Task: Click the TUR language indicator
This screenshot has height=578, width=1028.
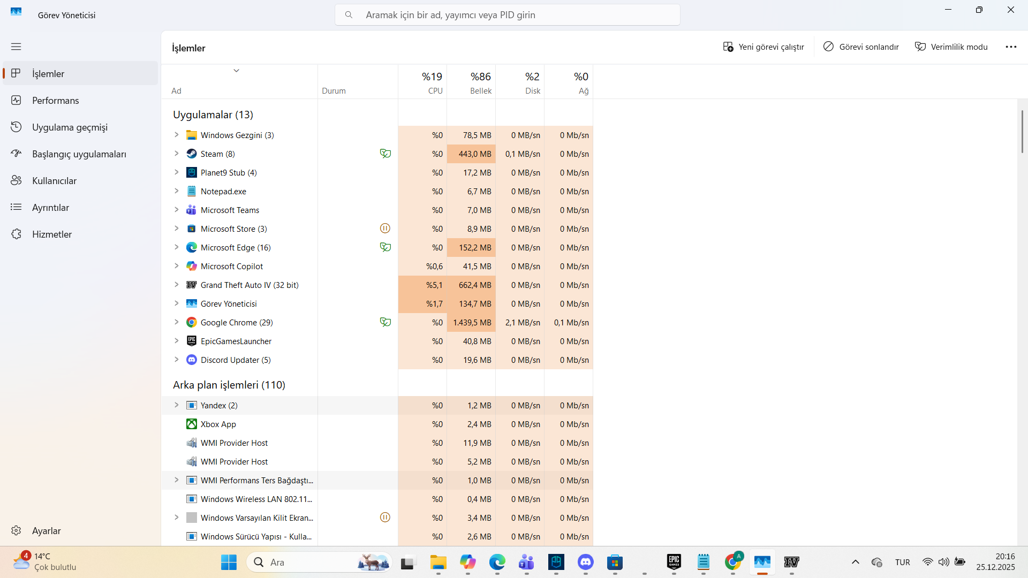Action: click(x=903, y=562)
